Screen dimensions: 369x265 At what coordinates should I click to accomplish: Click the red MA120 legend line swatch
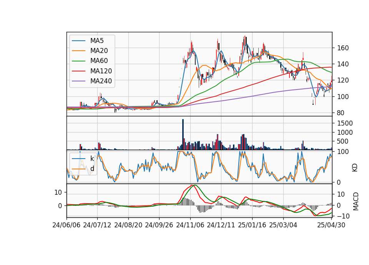[78, 71]
